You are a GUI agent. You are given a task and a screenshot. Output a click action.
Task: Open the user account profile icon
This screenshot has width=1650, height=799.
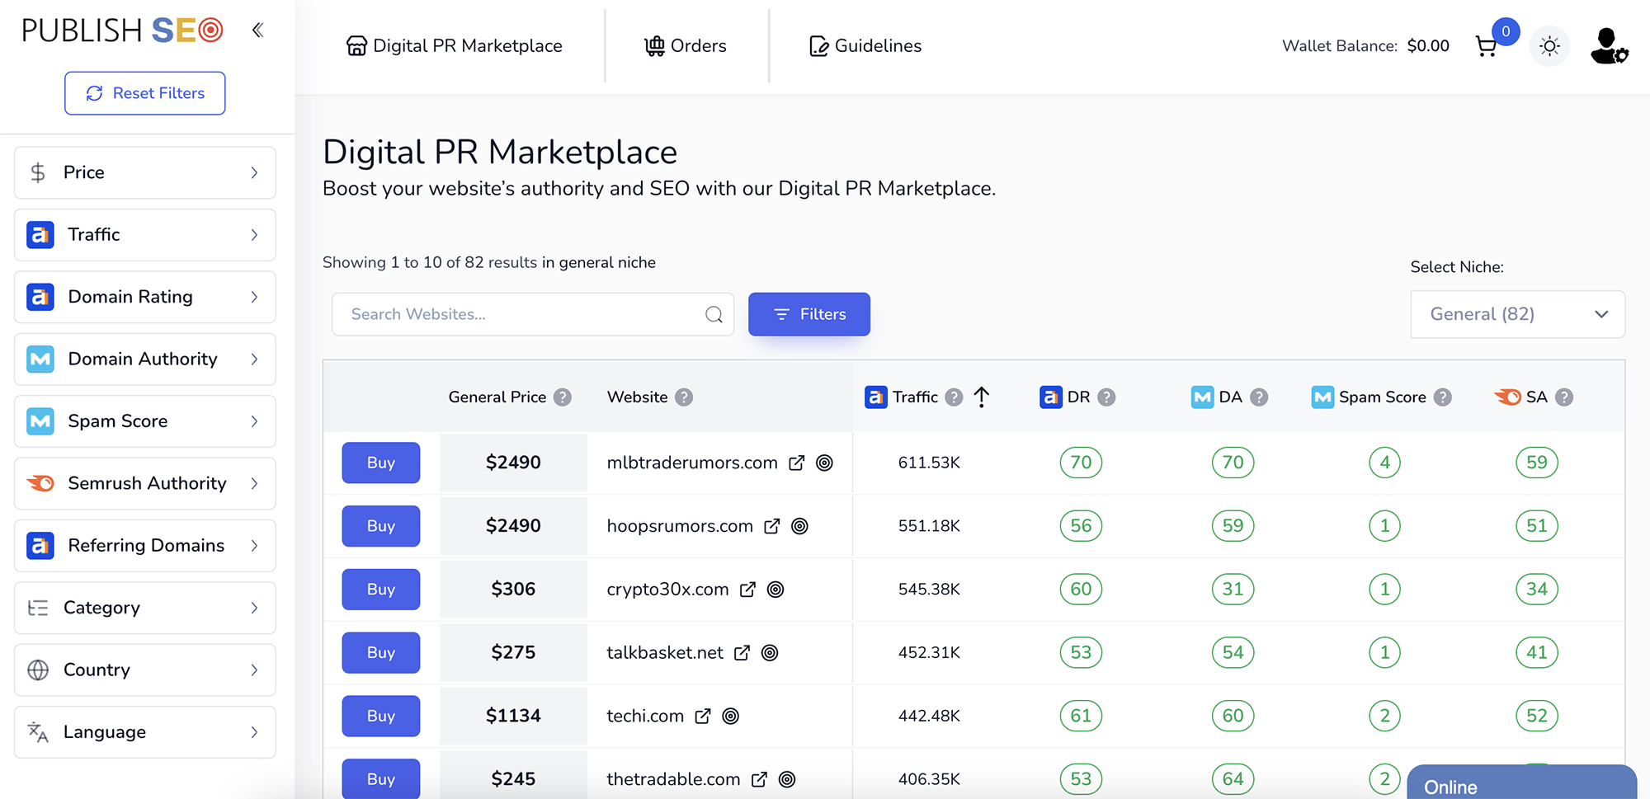(x=1607, y=46)
